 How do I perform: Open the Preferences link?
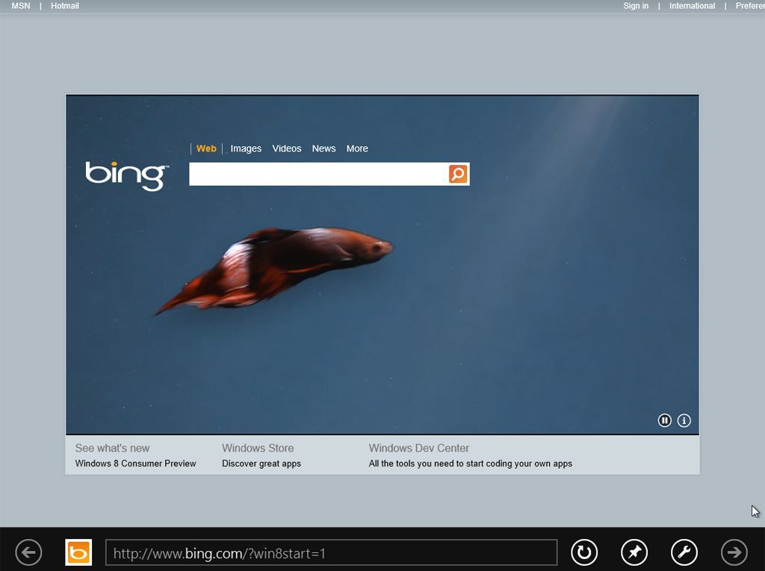pos(750,6)
